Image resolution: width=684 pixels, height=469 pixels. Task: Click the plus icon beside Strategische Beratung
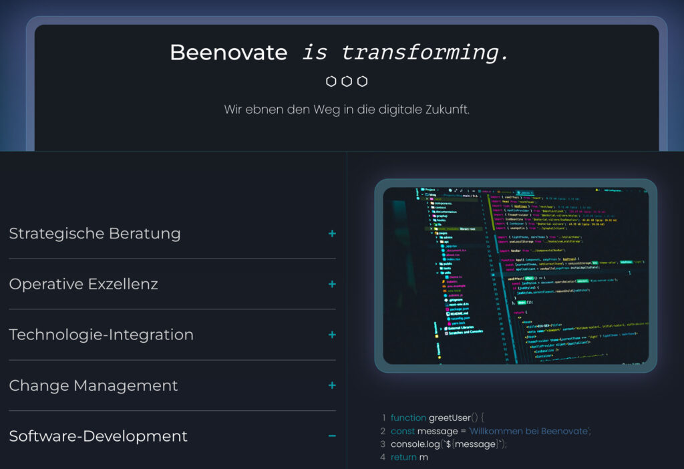click(x=331, y=234)
